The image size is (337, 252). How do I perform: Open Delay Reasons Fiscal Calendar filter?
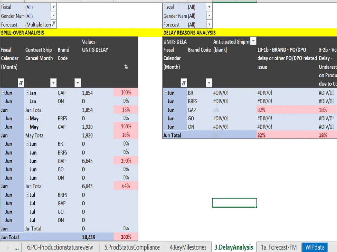184,83
